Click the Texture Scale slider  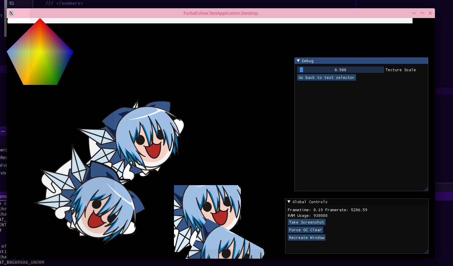(340, 70)
